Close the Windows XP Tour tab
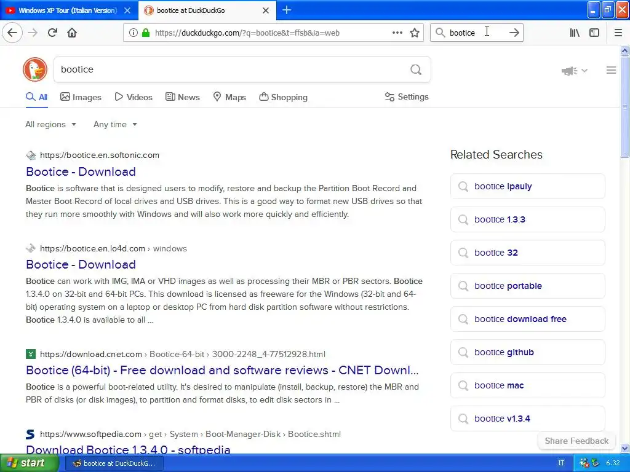Screen dimensions: 630x472 (x=127, y=10)
